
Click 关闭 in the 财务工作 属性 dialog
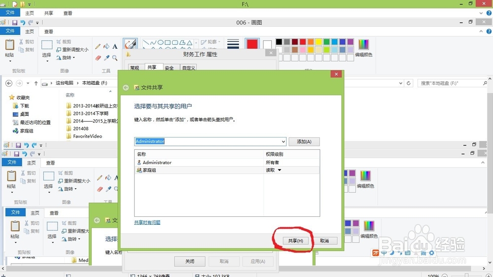click(190, 261)
